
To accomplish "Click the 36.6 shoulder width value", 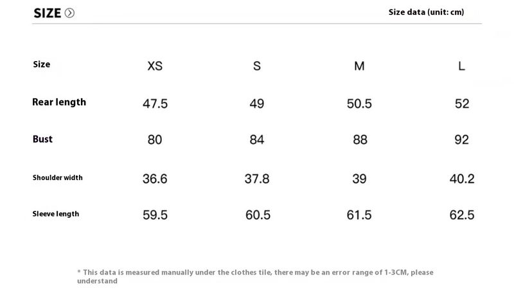I will 155,179.
